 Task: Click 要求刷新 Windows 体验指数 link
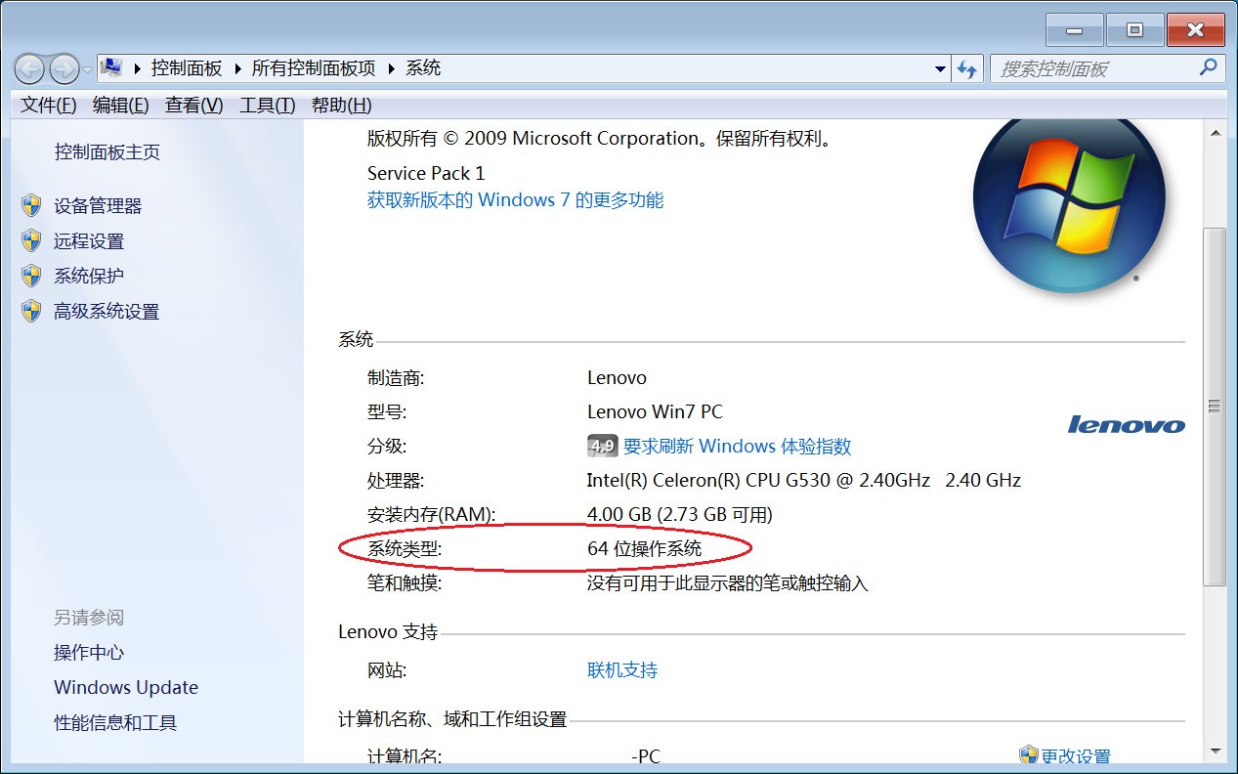pos(737,447)
